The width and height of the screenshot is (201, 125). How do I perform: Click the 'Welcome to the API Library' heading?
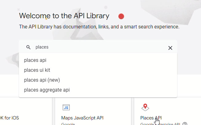tap(64, 16)
